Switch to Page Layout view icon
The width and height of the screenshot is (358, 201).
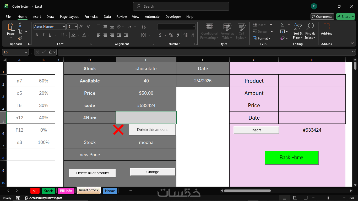pyautogui.click(x=295, y=198)
